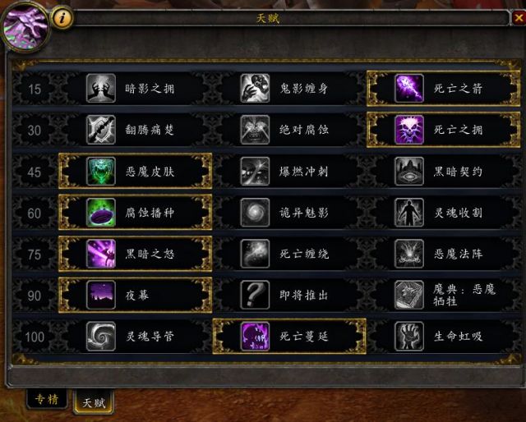Click the question mark 即将推出 icon

pyautogui.click(x=255, y=295)
